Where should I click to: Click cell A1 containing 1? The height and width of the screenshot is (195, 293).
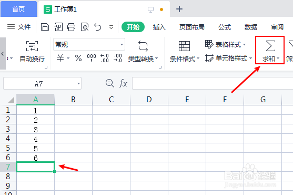[x=35, y=110]
